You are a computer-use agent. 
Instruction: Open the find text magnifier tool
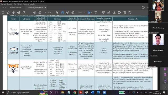(24, 12)
